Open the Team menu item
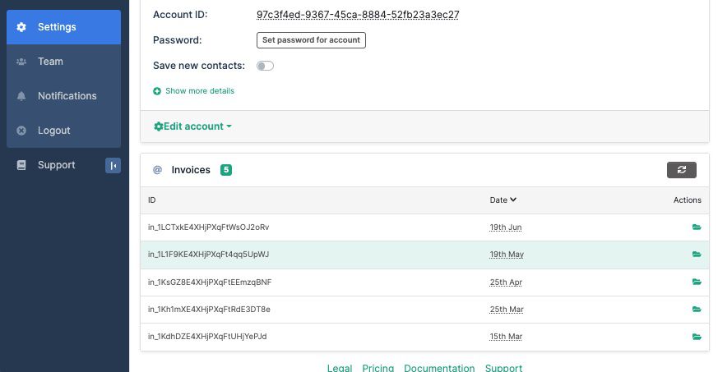This screenshot has height=372, width=718. [x=50, y=62]
